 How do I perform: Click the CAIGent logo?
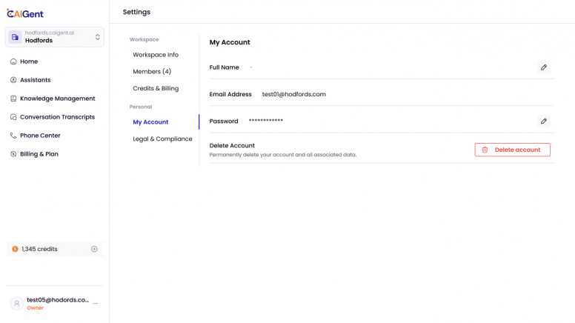pos(27,13)
